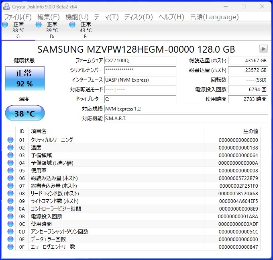The height and width of the screenshot is (260, 273).
Task: Switch to the E: drive tab
Action: [86, 30]
